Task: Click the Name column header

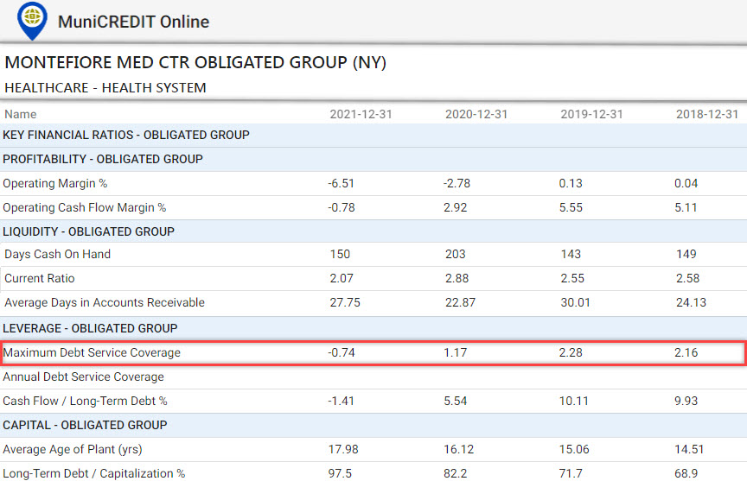Action: point(21,114)
